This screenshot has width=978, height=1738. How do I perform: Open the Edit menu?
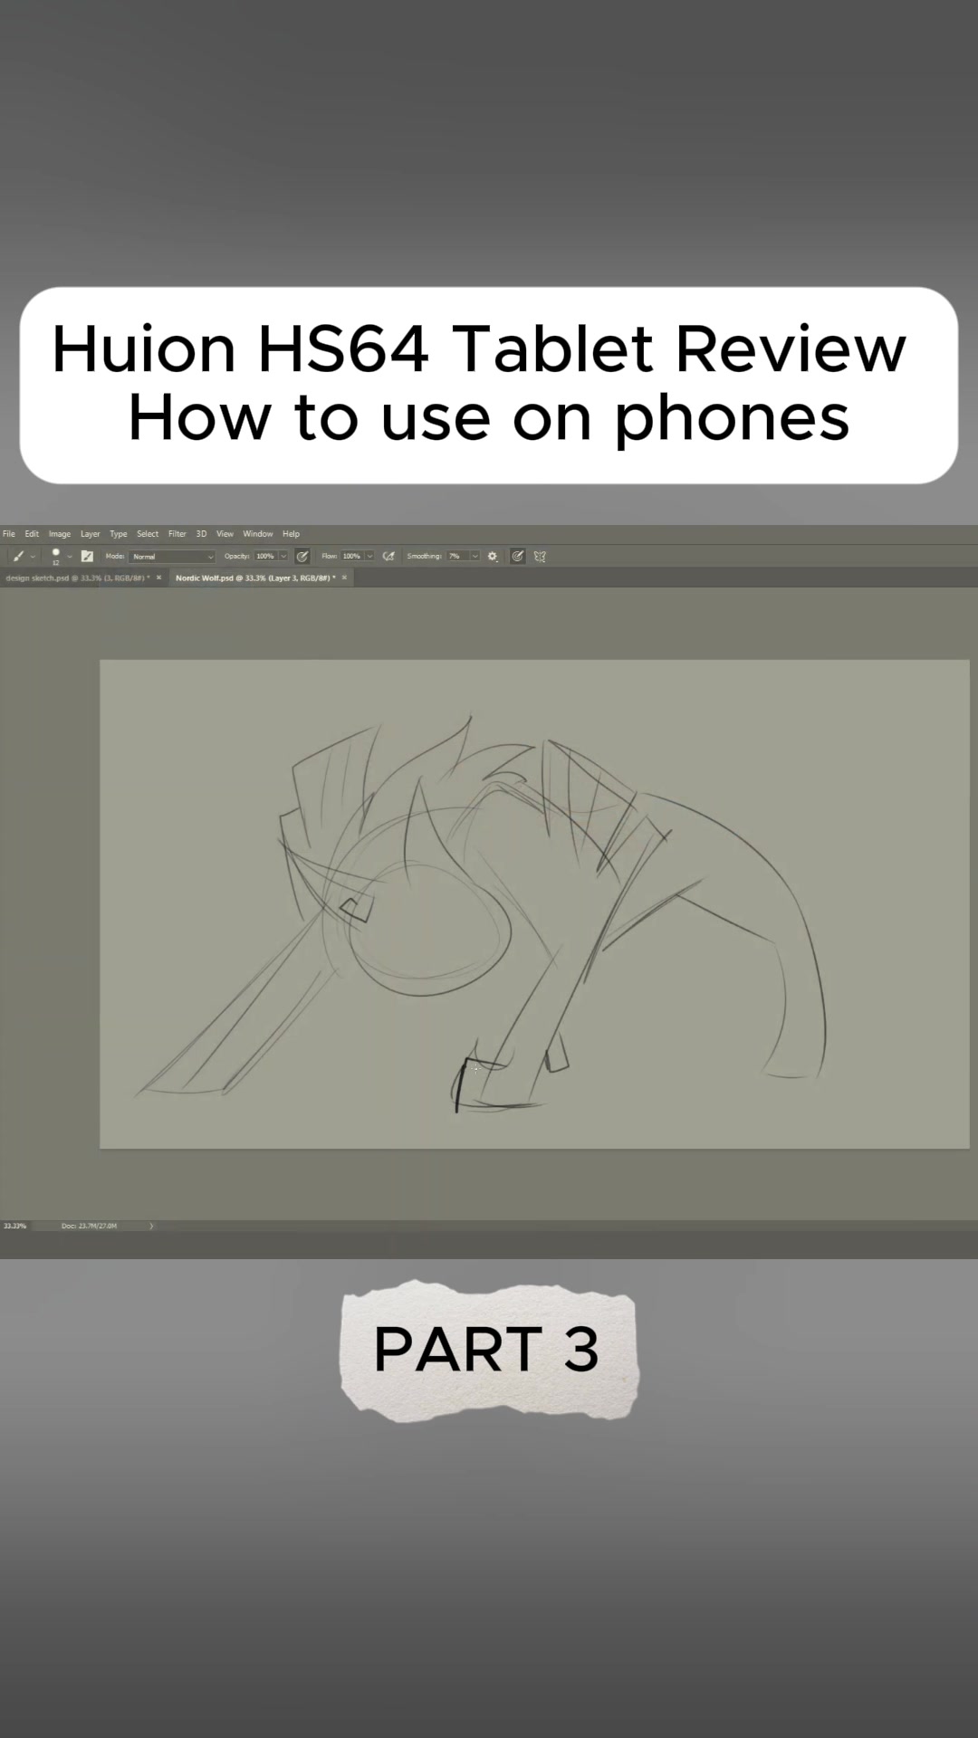[x=32, y=534]
